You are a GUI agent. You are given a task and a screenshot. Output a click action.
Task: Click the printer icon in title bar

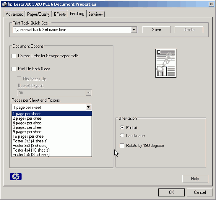pyautogui.click(x=4, y=4)
